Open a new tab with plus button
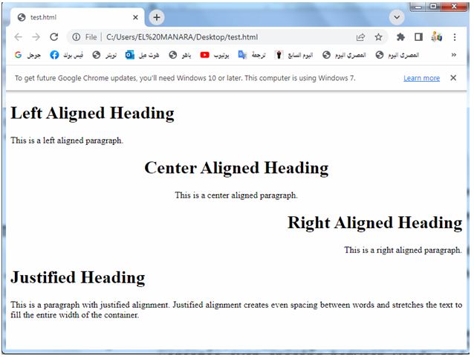The image size is (474, 359). (x=157, y=17)
